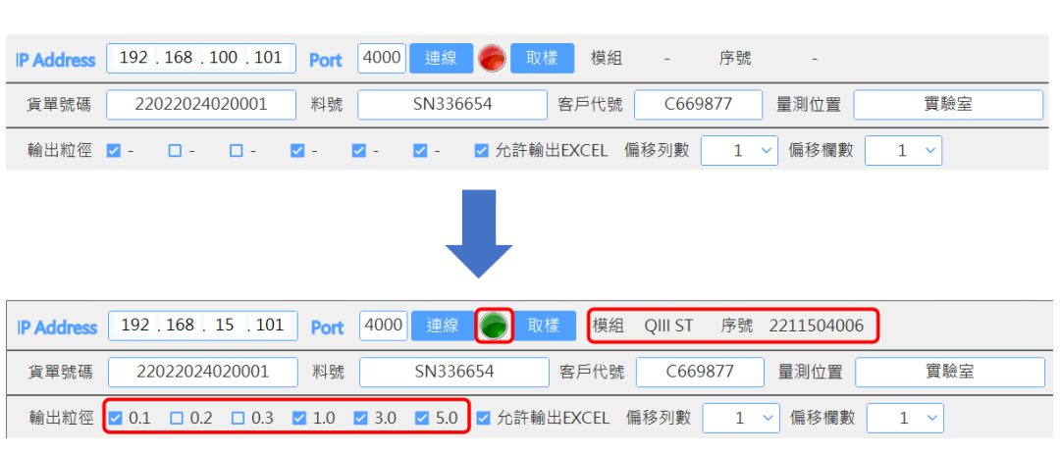This screenshot has width=1060, height=453.
Task: Enable the 0.2 particle size checkbox
Action: click(x=177, y=418)
